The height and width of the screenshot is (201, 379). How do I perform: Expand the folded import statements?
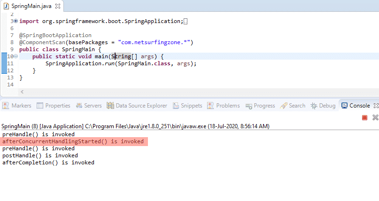coord(16,21)
